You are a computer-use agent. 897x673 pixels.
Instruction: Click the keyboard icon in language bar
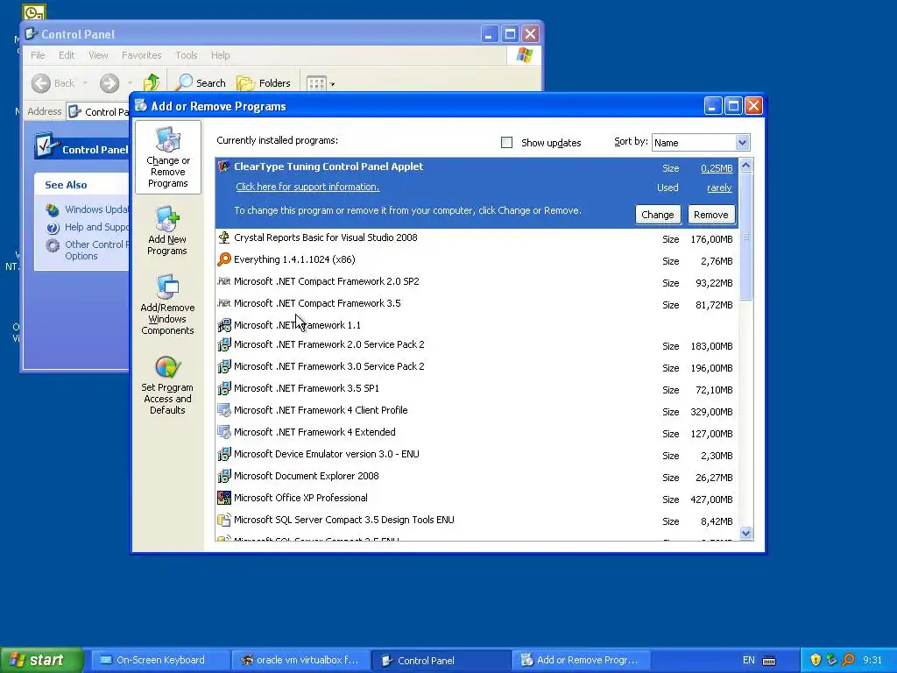tap(769, 661)
